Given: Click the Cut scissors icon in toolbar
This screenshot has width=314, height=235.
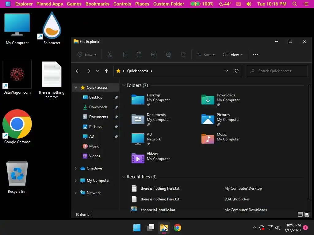Looking at the screenshot, I should [109, 54].
